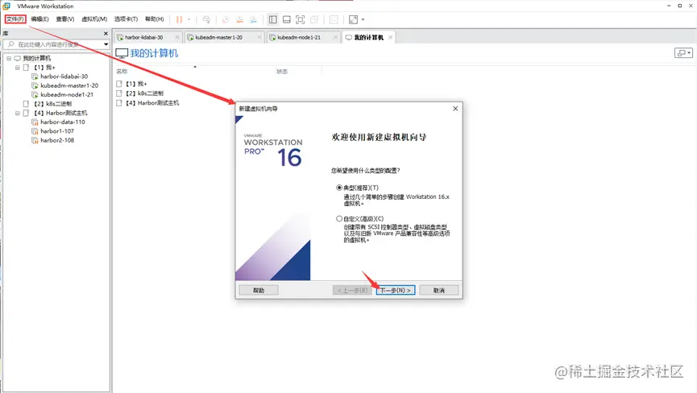Screen dimensions: 697x393
Task: Collapse the 【4】Harbor测试主机 folder in library
Action: (x=18, y=114)
